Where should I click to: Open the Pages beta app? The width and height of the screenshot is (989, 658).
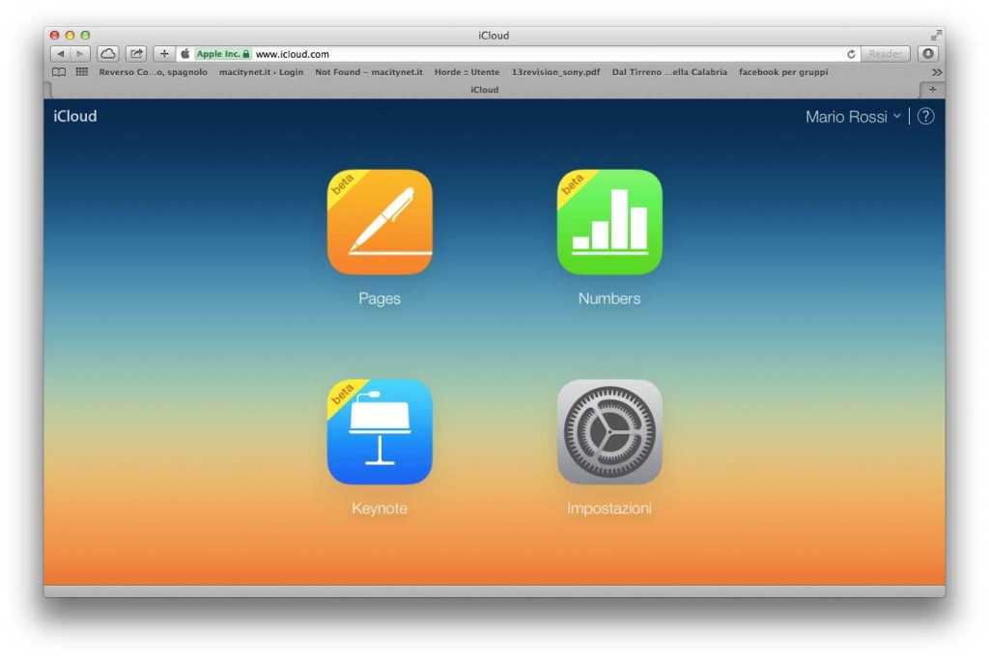(x=379, y=222)
